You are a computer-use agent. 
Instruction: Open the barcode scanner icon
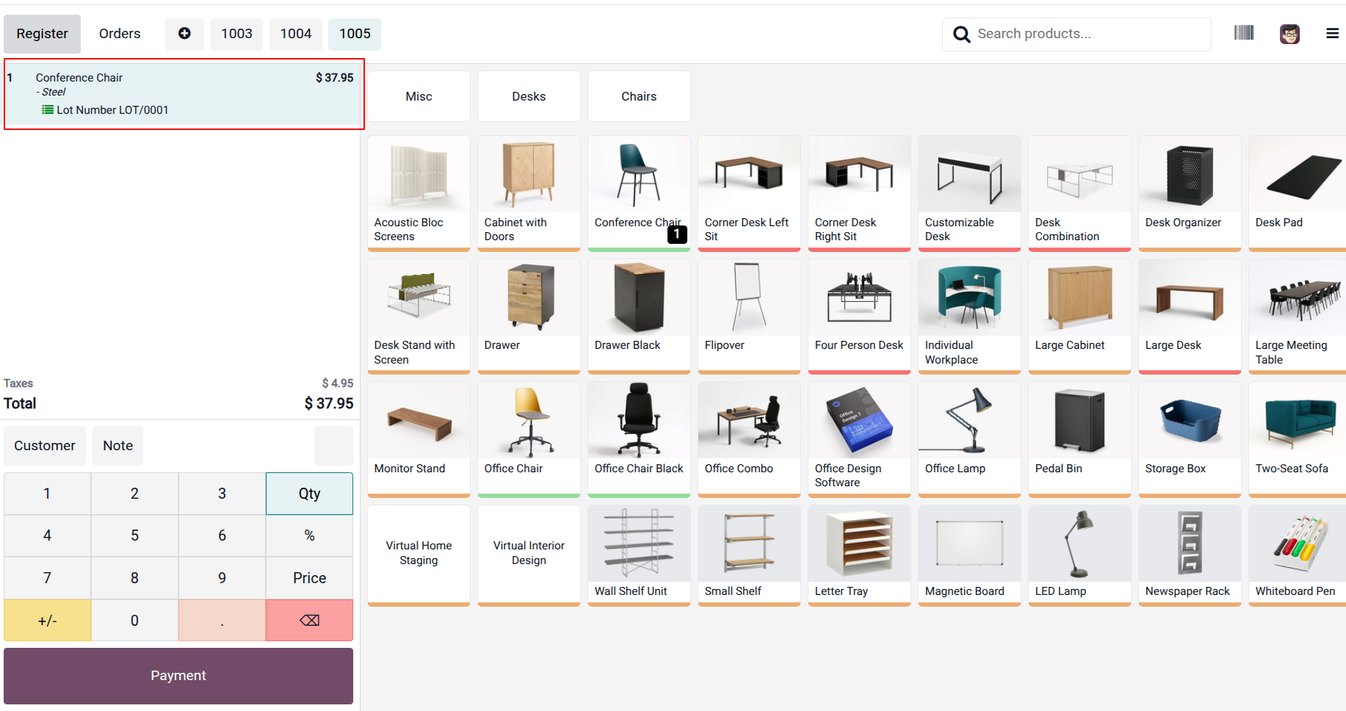tap(1244, 32)
